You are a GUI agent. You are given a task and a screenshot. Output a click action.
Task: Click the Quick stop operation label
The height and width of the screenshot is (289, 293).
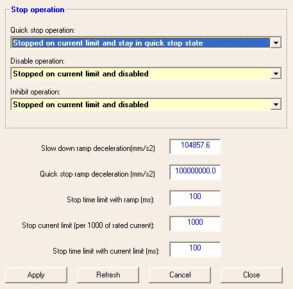[x=42, y=30]
